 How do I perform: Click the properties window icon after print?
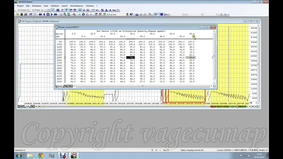click(31, 15)
